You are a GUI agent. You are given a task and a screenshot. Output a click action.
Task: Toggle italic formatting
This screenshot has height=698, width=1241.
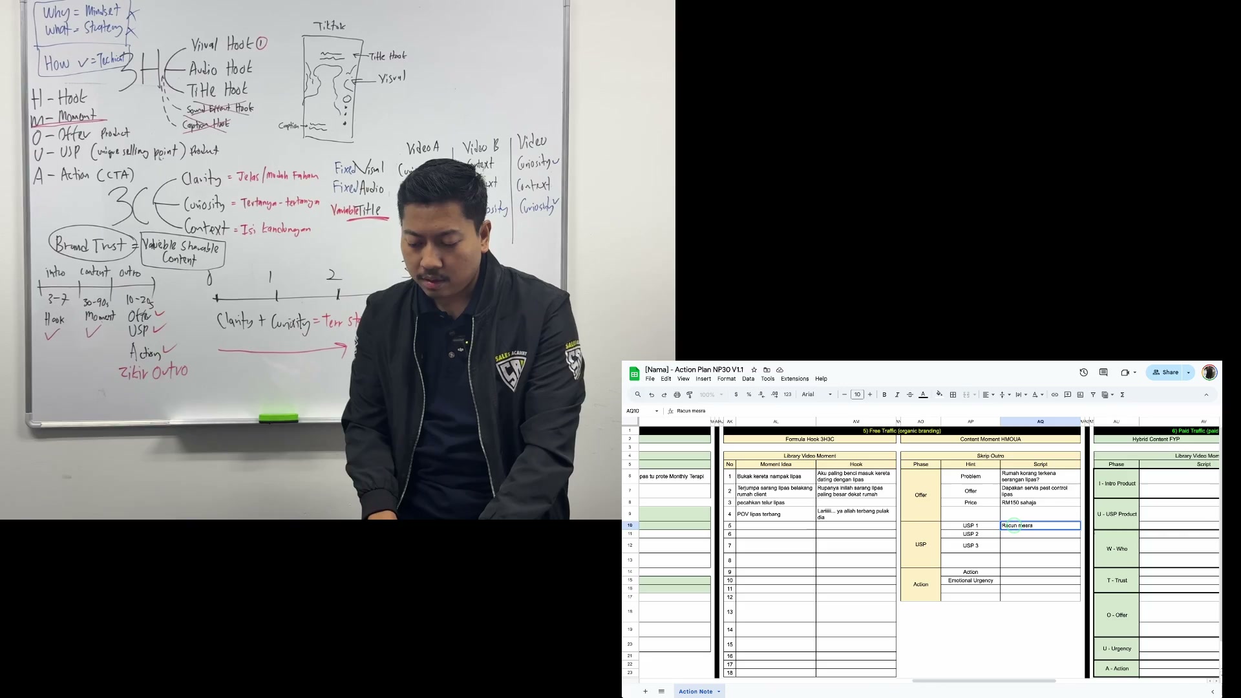click(896, 394)
